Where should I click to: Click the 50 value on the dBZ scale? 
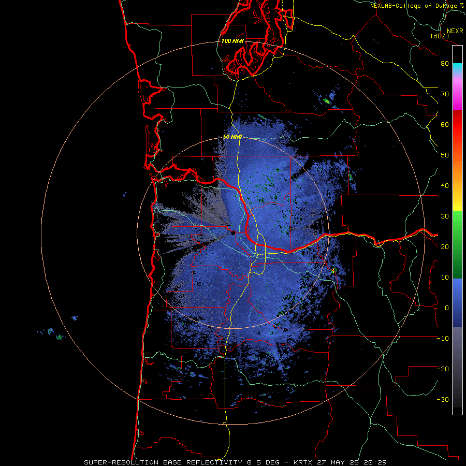[445, 155]
